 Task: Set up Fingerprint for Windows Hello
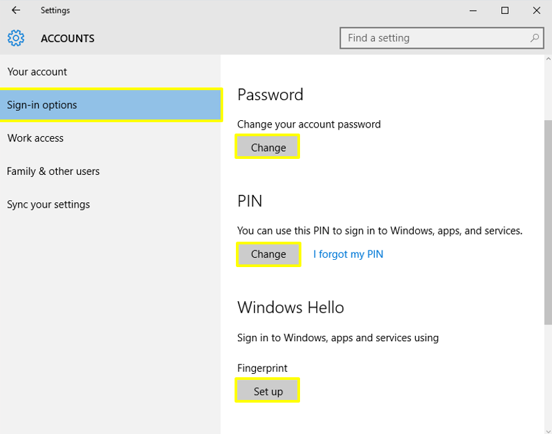(x=268, y=391)
